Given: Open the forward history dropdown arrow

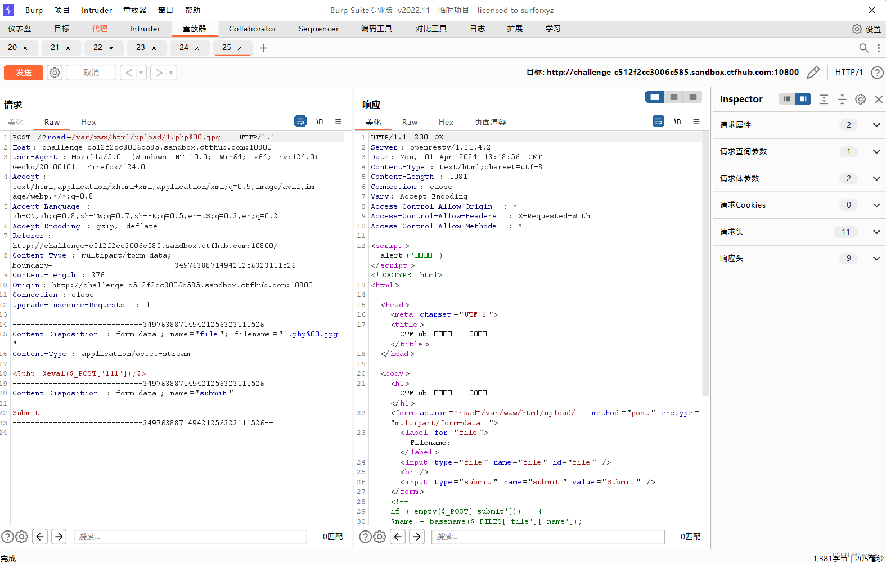Looking at the screenshot, I should (171, 73).
